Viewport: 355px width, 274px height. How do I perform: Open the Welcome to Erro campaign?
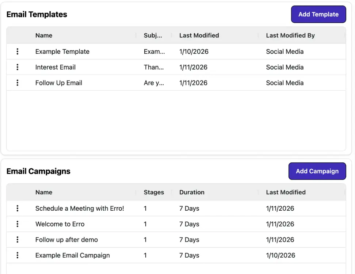point(60,224)
